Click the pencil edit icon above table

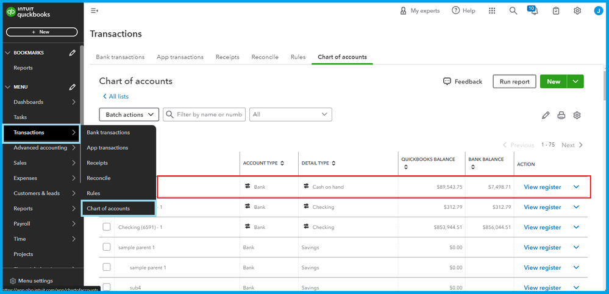(x=546, y=115)
